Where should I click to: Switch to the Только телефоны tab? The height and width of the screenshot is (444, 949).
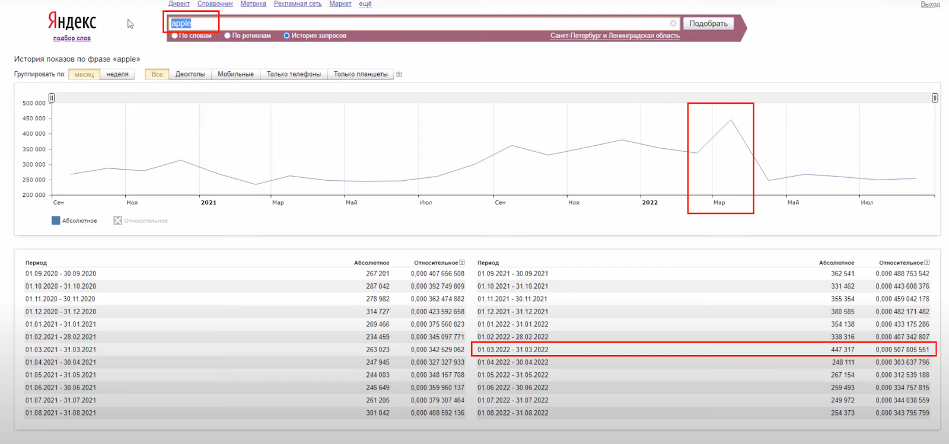point(294,74)
